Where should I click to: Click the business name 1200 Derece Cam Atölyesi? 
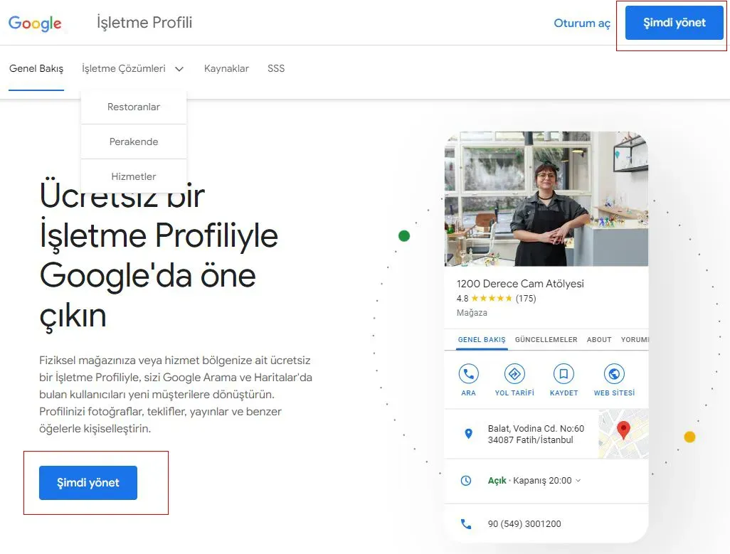520,283
